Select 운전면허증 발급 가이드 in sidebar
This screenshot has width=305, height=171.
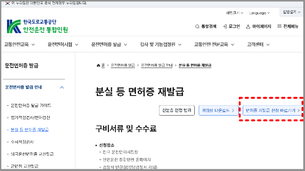click(x=31, y=106)
